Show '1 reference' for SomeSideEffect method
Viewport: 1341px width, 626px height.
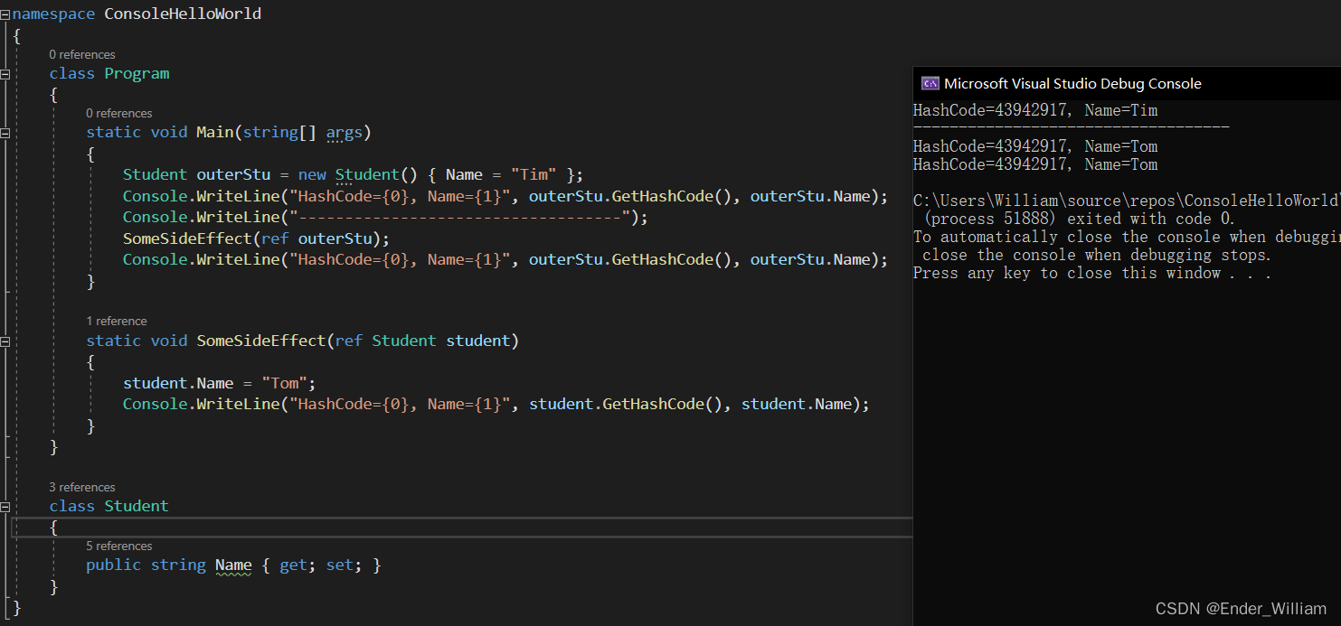(x=117, y=321)
